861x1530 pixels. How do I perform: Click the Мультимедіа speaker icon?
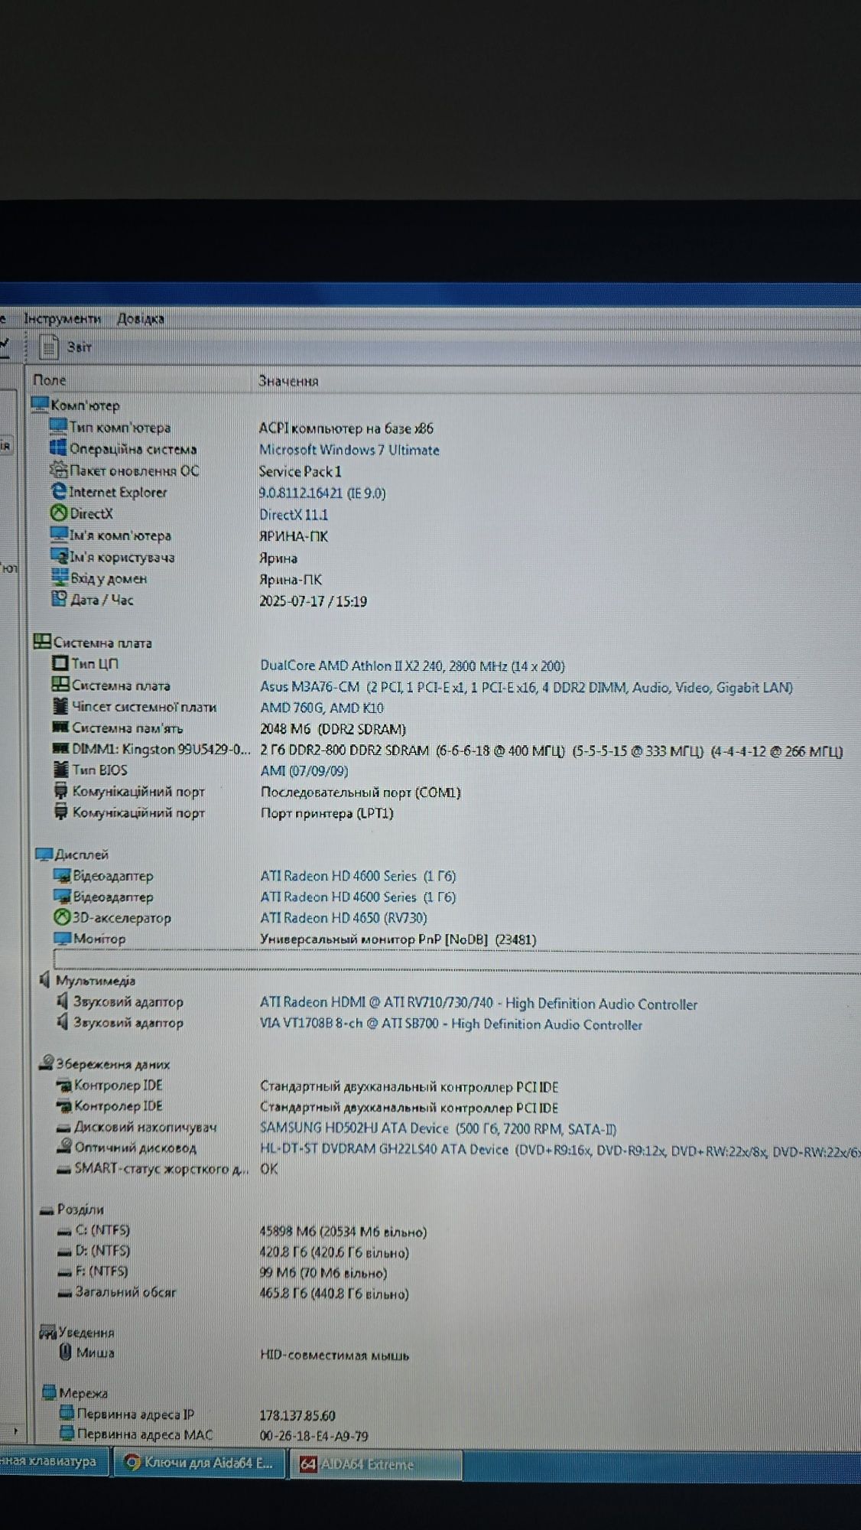click(x=45, y=980)
